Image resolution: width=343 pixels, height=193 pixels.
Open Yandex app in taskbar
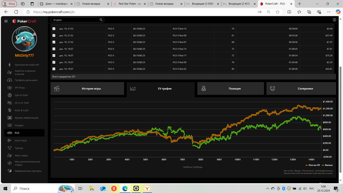pyautogui.click(x=114, y=189)
